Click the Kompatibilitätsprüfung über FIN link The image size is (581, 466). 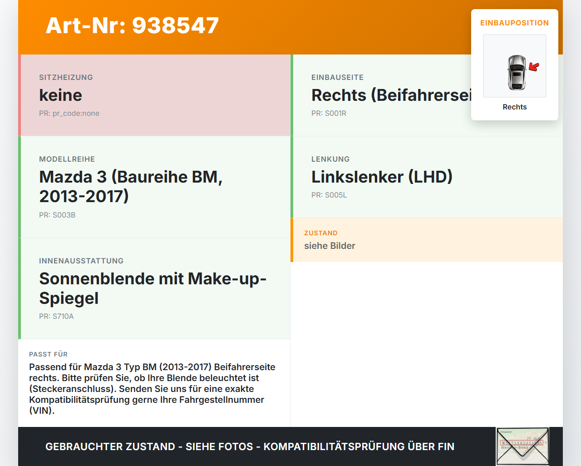[359, 446]
